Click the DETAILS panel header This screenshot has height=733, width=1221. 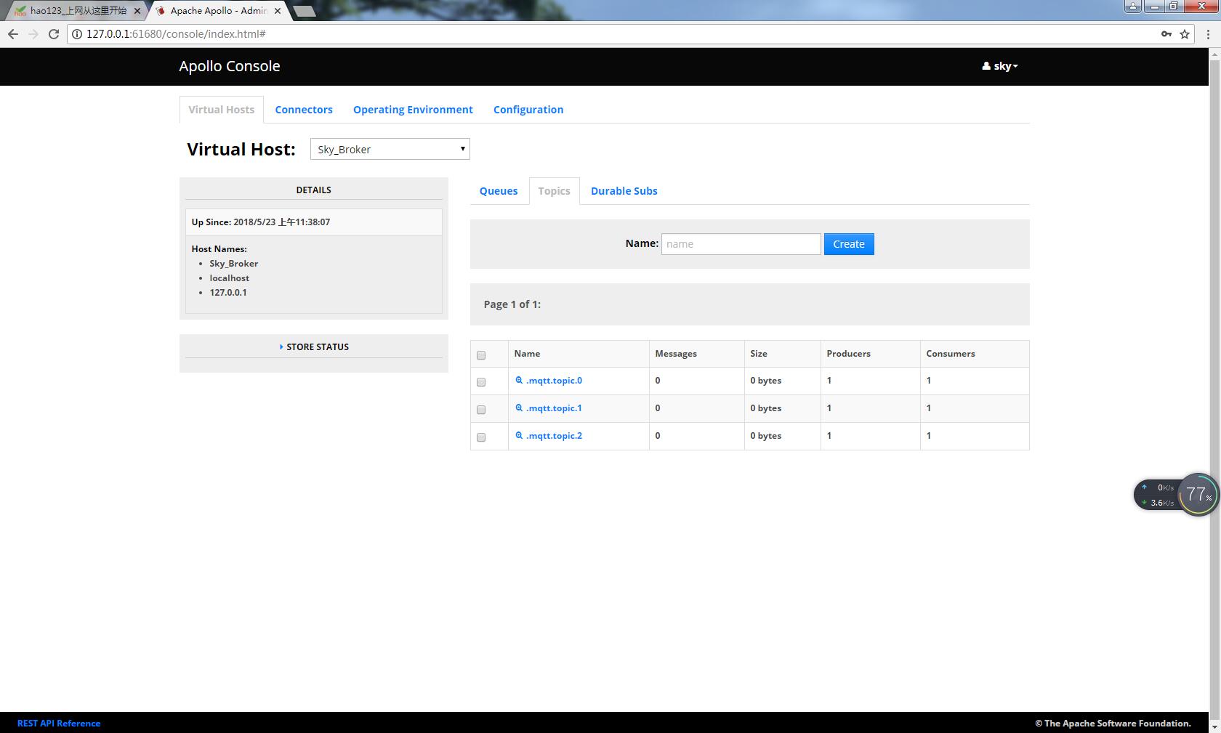314,190
